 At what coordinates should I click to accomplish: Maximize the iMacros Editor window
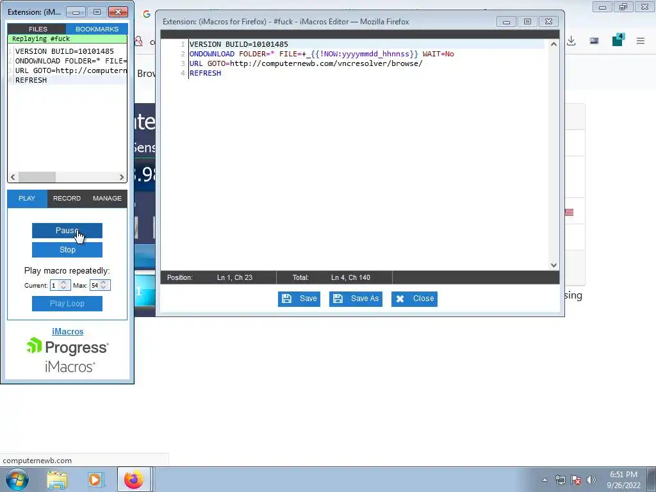tap(527, 21)
